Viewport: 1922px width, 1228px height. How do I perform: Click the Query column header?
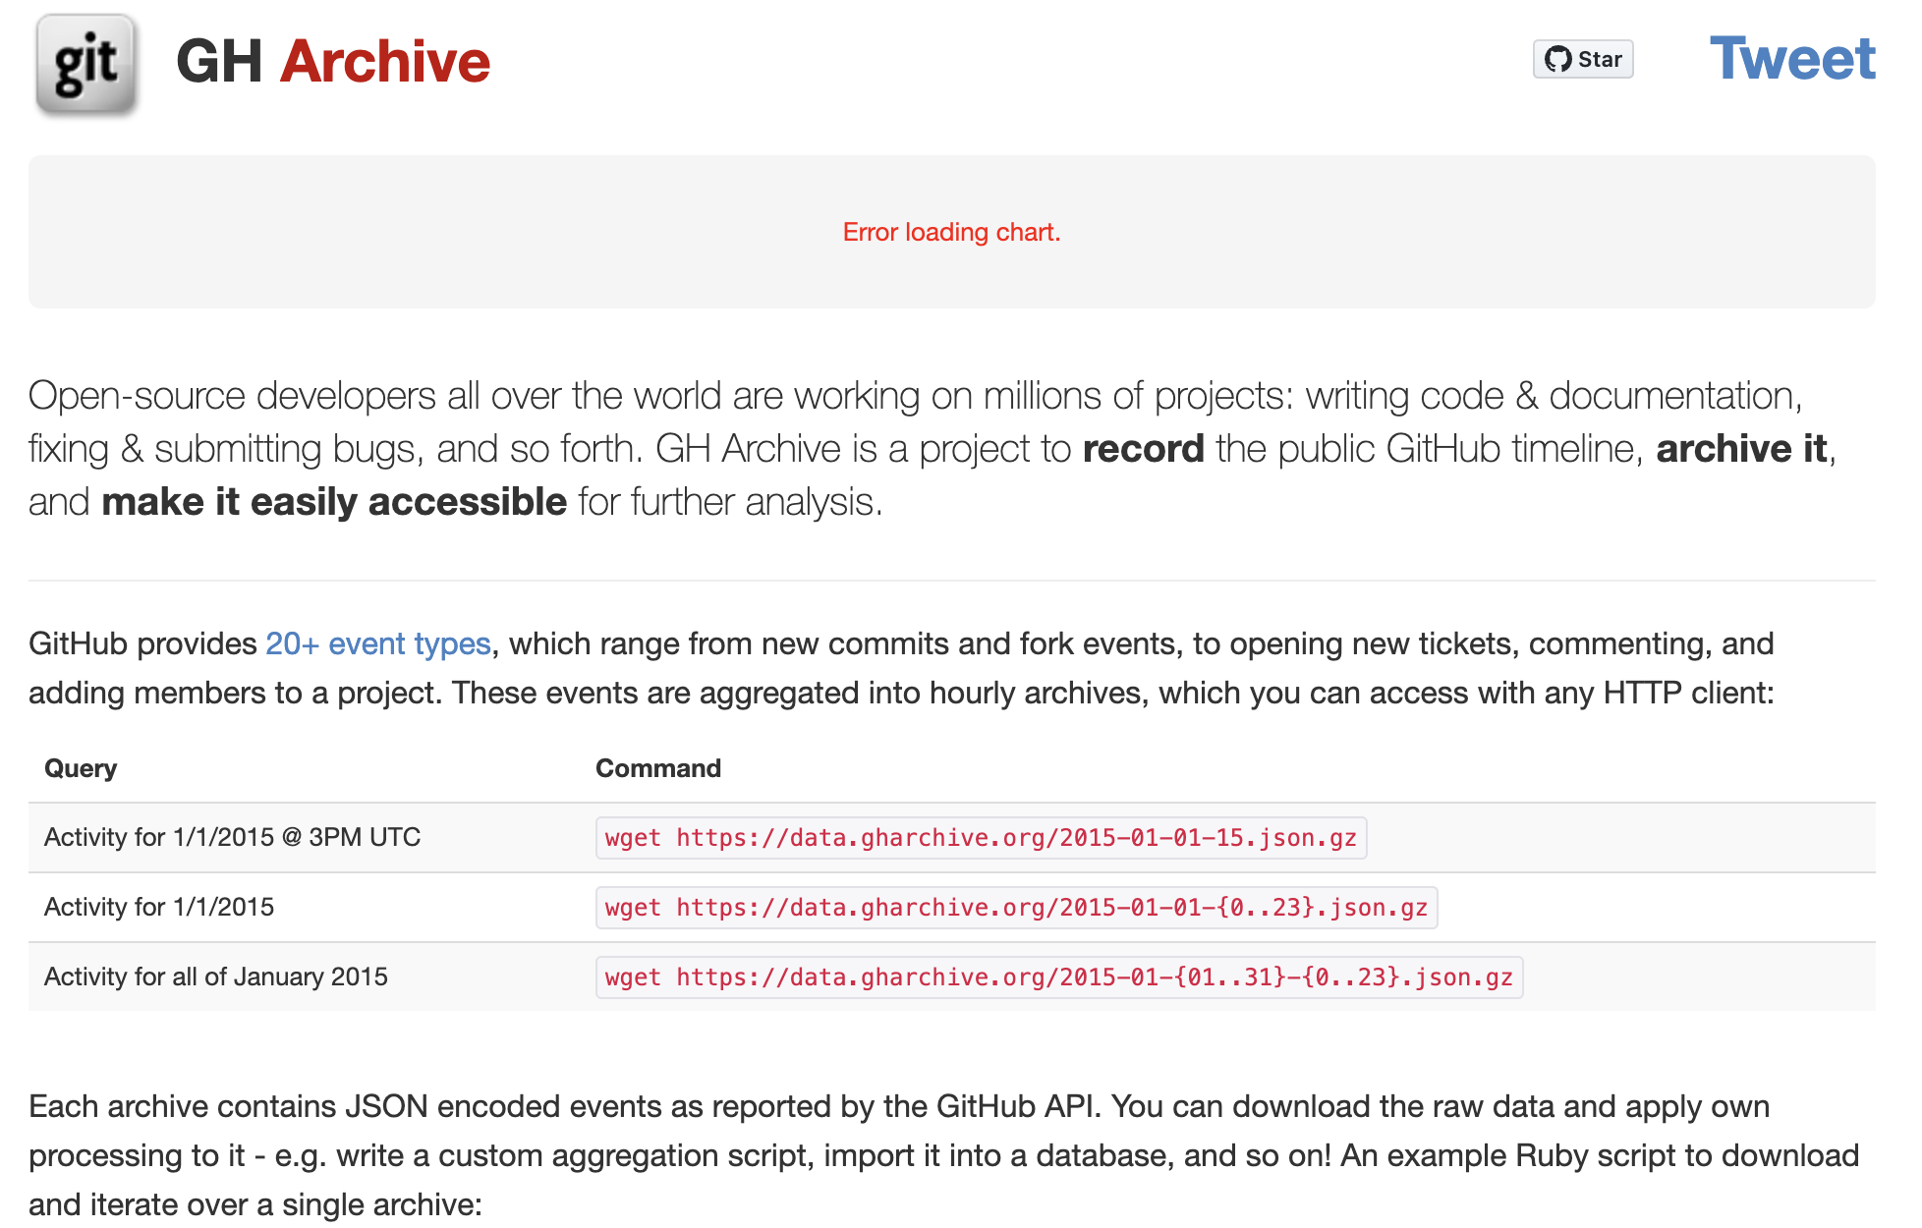click(81, 768)
